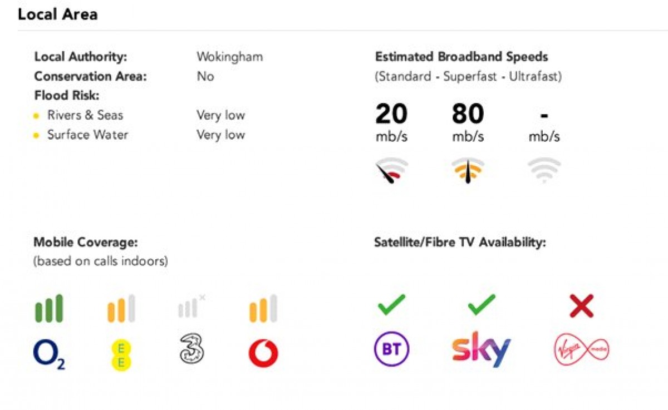Open the BT provider logo
Screen dimensions: 668x410
(391, 349)
